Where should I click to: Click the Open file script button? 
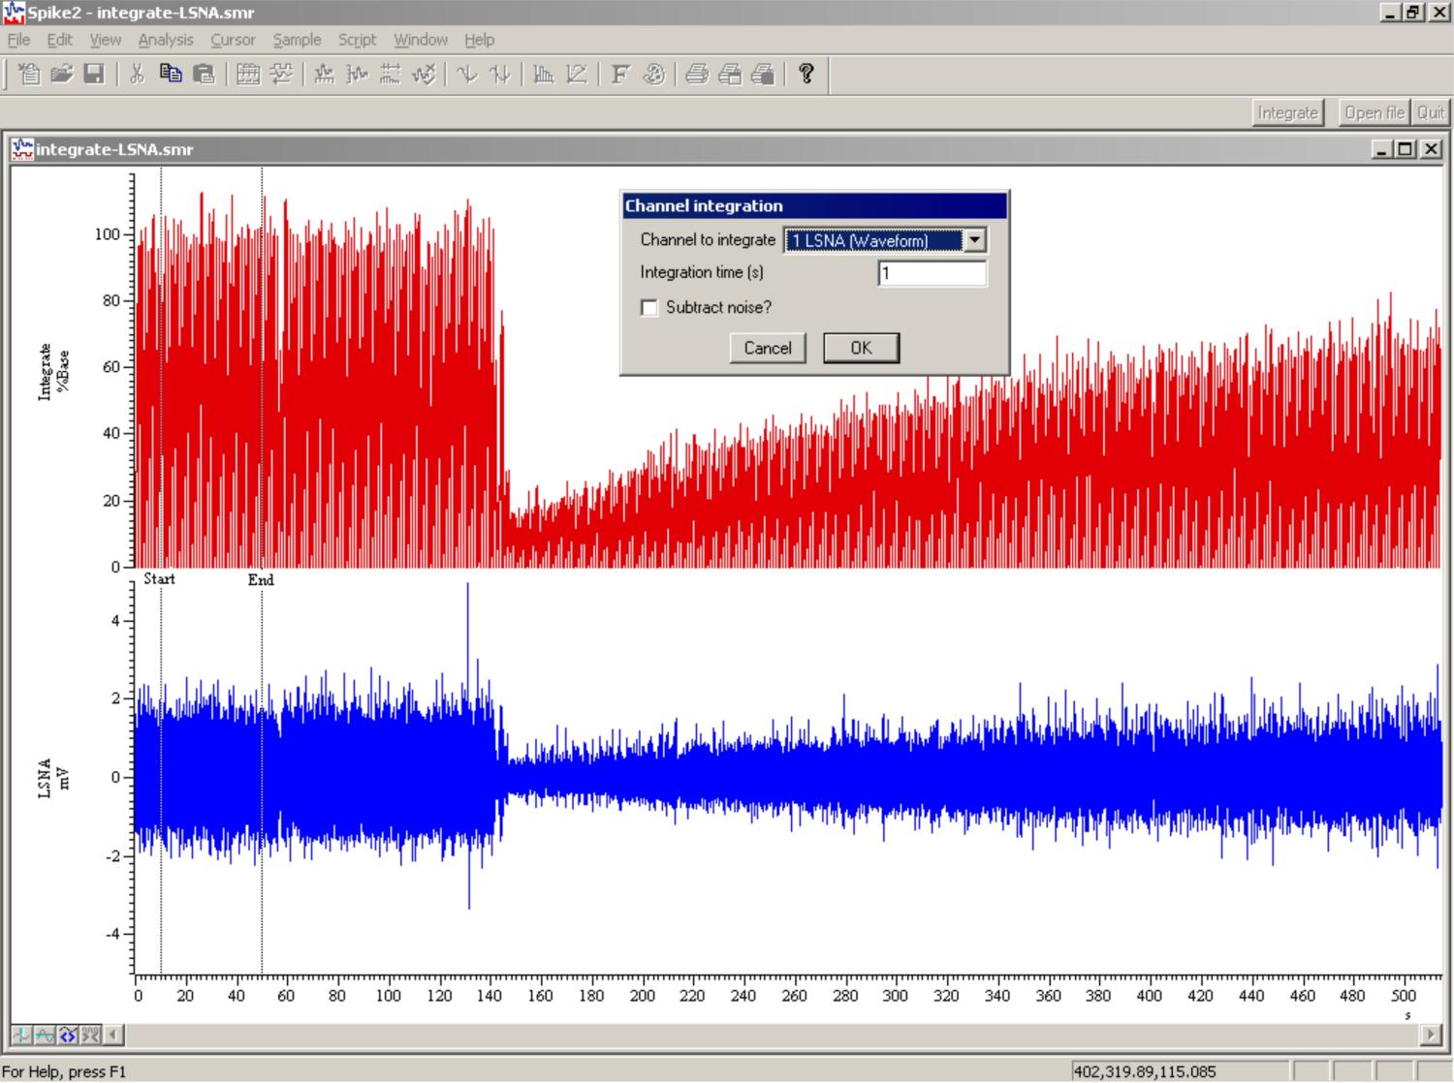click(x=1374, y=112)
